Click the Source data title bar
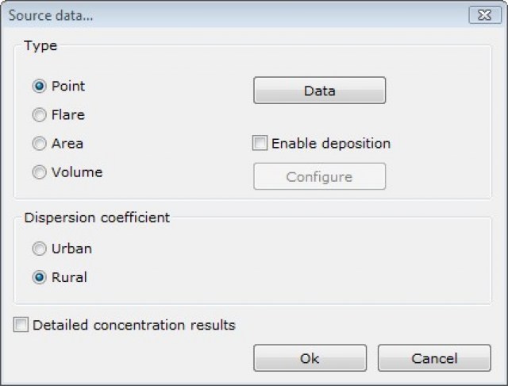Screen dimensions: 508x386 [x=238, y=14]
